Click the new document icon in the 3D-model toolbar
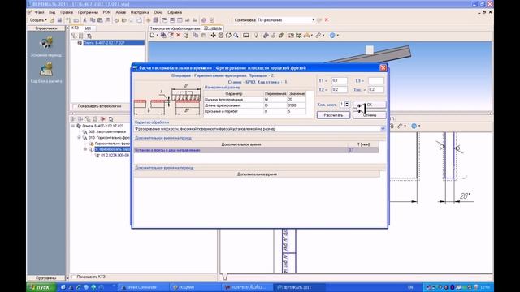This screenshot has width=520, height=292. coord(152,36)
